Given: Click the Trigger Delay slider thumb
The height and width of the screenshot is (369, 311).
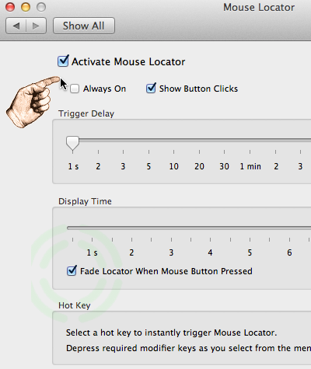Looking at the screenshot, I should pyautogui.click(x=72, y=144).
